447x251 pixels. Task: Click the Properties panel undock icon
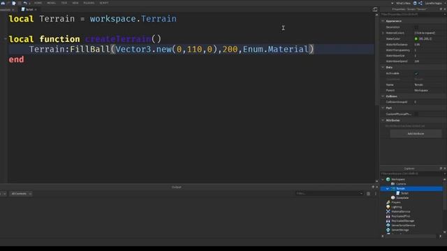point(441,9)
